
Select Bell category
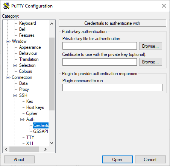click(22, 29)
